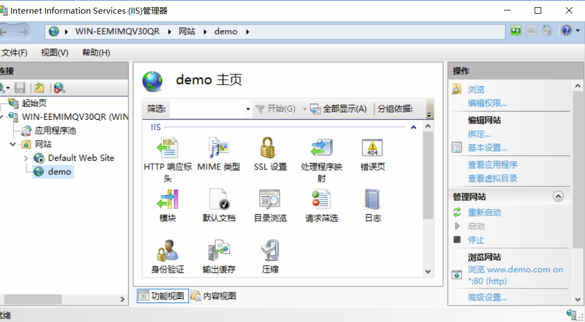
Task: Click 查看虚拟目录 link
Action: (x=493, y=179)
